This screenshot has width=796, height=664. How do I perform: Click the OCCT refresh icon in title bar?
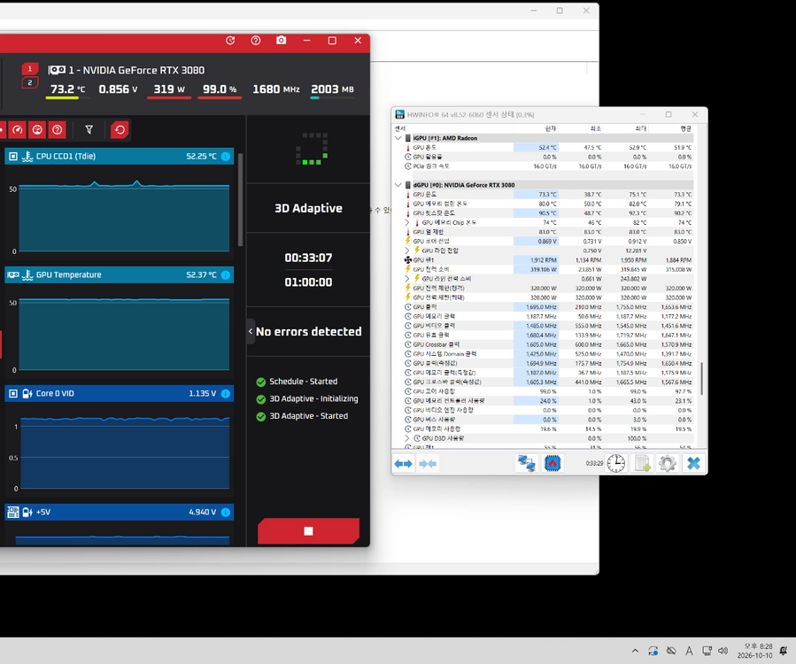click(x=230, y=41)
